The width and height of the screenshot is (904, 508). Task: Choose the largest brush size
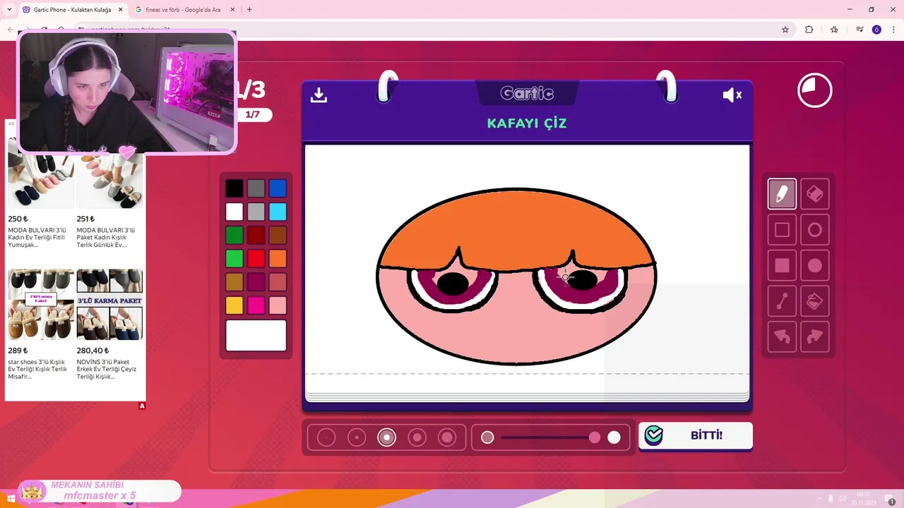[447, 437]
